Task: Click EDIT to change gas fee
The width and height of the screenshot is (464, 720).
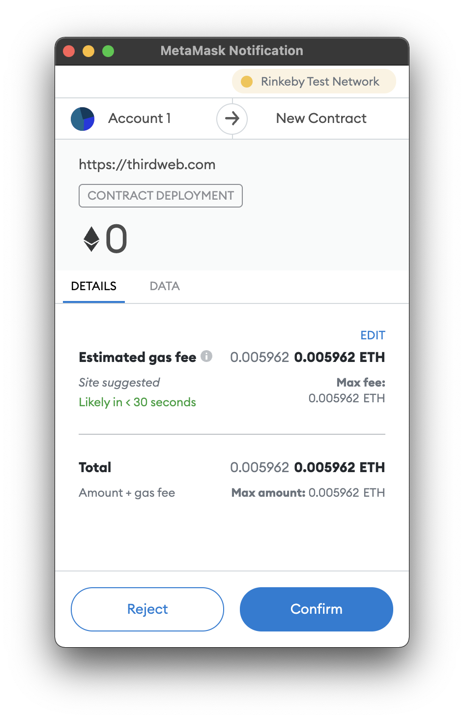Action: [x=373, y=335]
